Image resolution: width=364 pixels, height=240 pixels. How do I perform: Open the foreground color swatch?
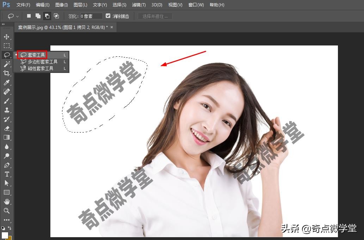(x=5, y=235)
